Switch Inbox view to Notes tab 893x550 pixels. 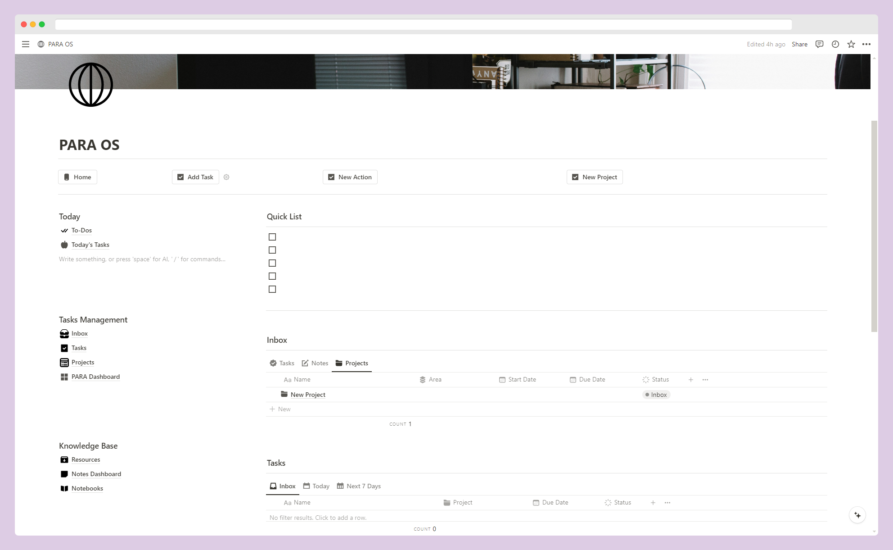(x=315, y=363)
